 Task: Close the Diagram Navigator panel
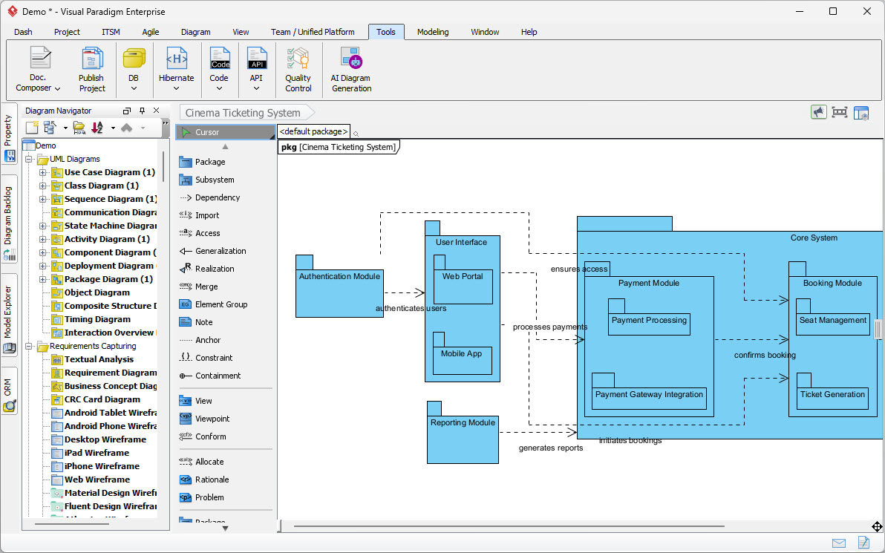pyautogui.click(x=157, y=111)
